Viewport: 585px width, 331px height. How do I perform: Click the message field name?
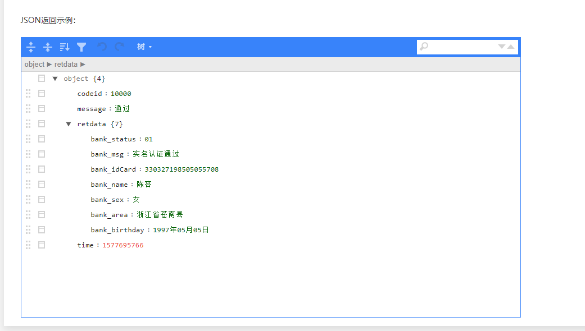tap(92, 109)
